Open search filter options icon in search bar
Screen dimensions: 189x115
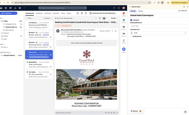point(85,8)
